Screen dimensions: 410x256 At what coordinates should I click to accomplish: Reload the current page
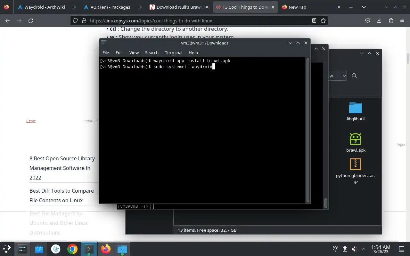point(31,20)
